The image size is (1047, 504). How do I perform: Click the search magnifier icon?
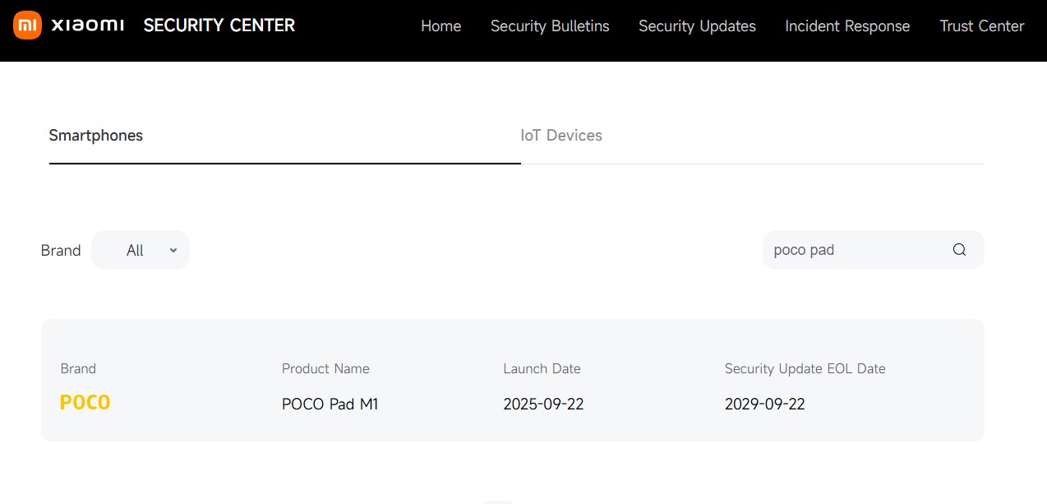[x=959, y=250]
